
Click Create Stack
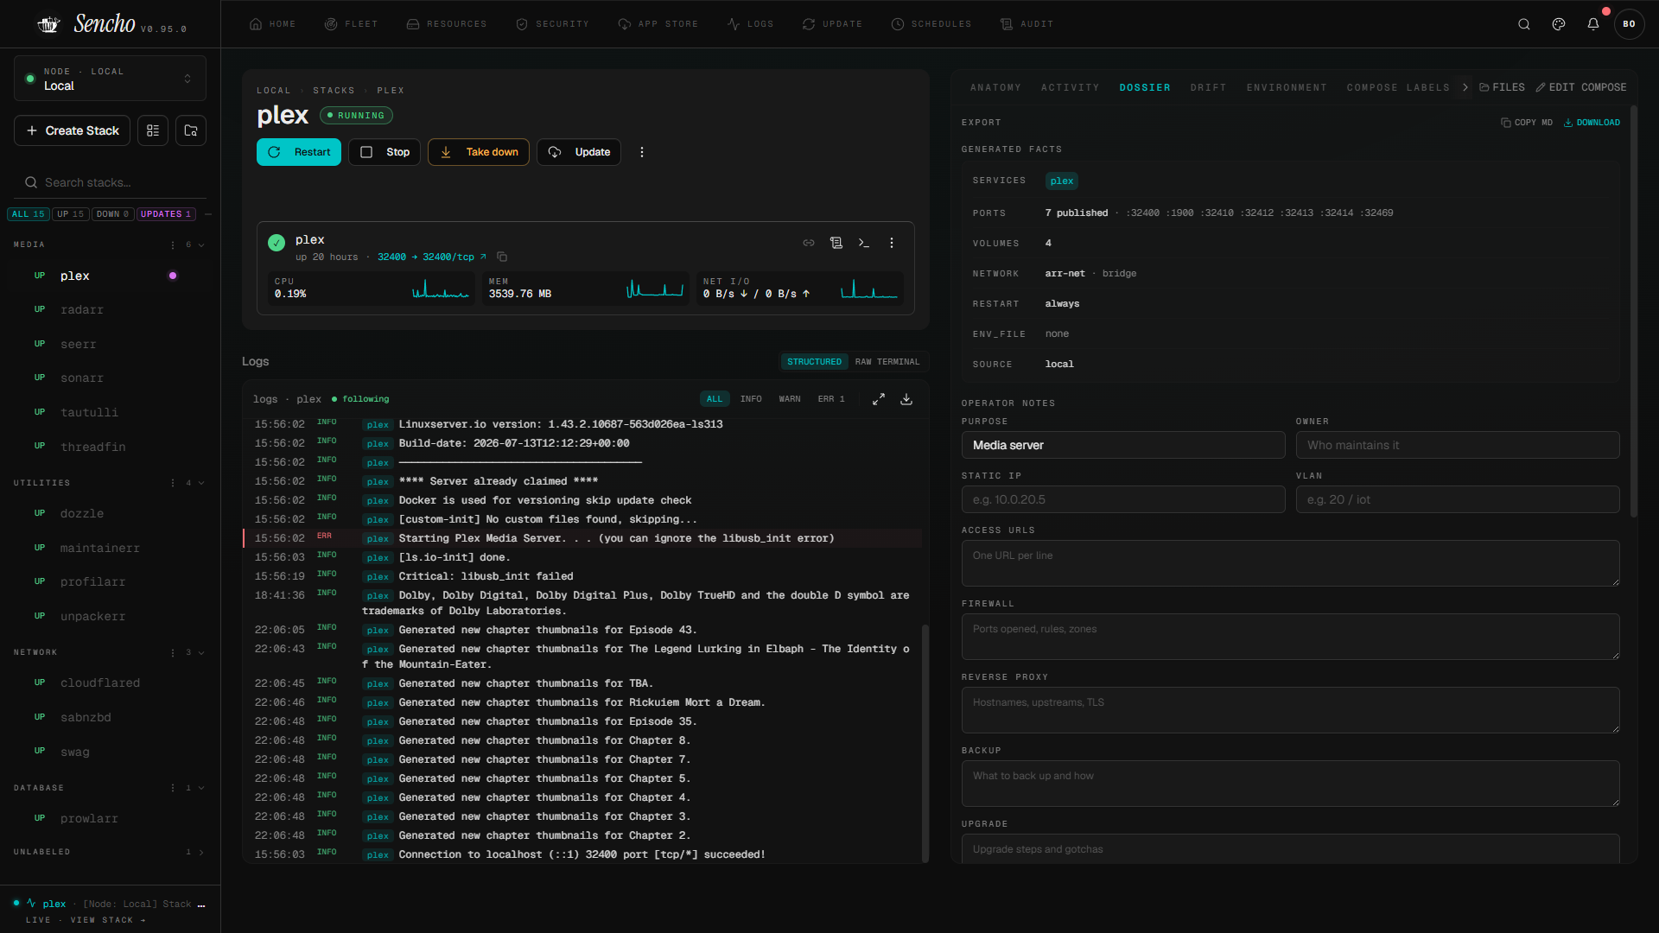tap(72, 130)
